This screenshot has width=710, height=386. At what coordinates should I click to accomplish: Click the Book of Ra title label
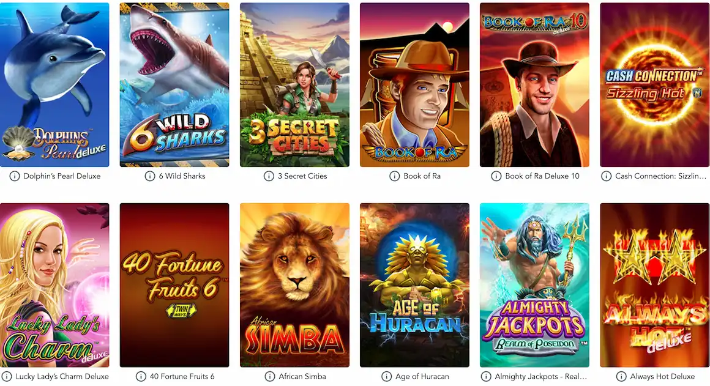tap(422, 176)
